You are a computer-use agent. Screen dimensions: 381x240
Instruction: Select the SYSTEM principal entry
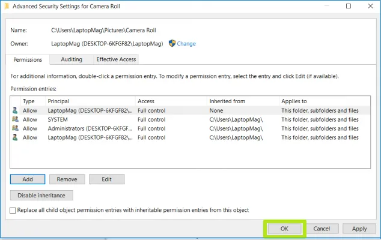(x=190, y=119)
